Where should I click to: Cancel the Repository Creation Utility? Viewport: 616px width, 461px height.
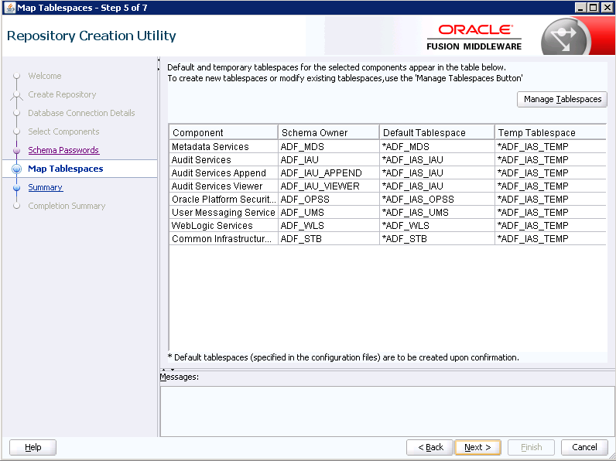point(584,447)
